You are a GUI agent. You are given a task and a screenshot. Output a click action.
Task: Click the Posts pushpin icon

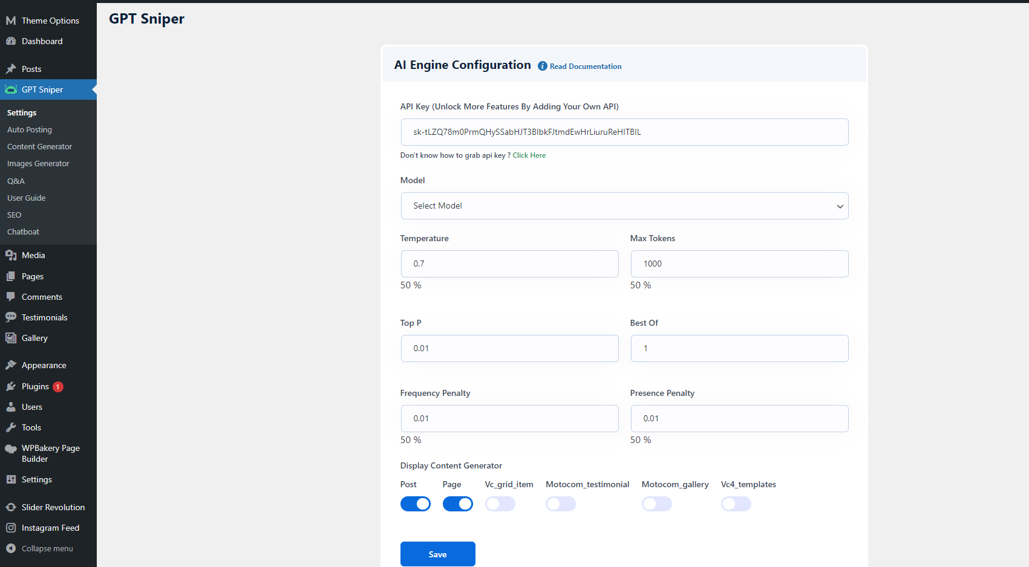(x=11, y=69)
